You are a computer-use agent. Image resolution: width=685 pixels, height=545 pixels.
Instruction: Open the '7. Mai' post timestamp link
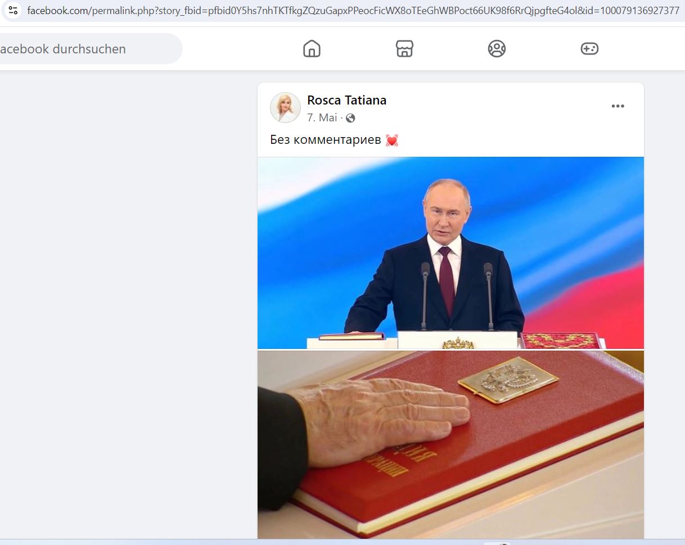322,118
